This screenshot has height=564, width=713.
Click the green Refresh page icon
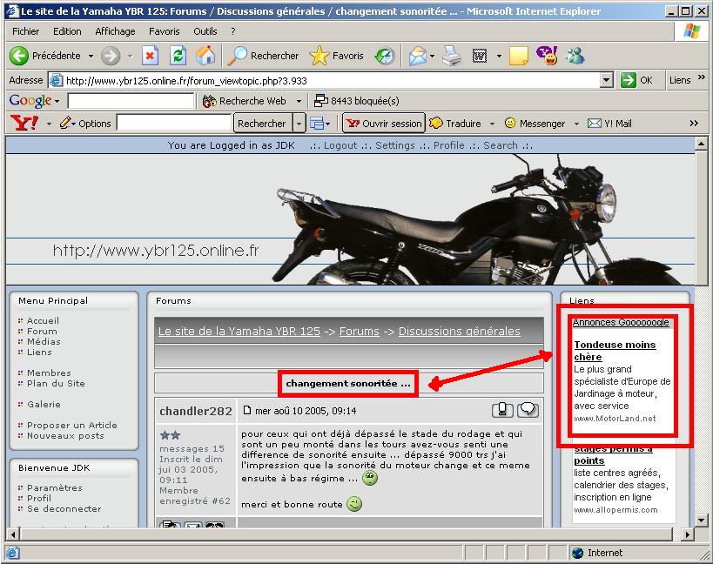[x=178, y=56]
